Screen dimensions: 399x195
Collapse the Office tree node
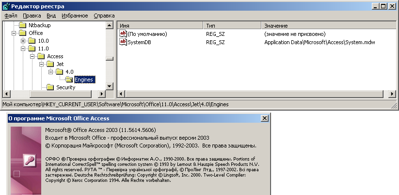pyautogui.click(x=14, y=33)
